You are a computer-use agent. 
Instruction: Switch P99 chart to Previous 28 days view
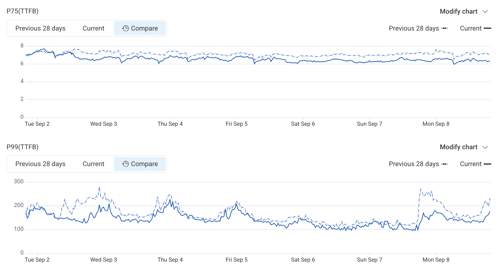(40, 164)
